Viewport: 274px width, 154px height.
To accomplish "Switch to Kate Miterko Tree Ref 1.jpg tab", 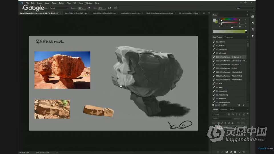I will coord(76,13).
